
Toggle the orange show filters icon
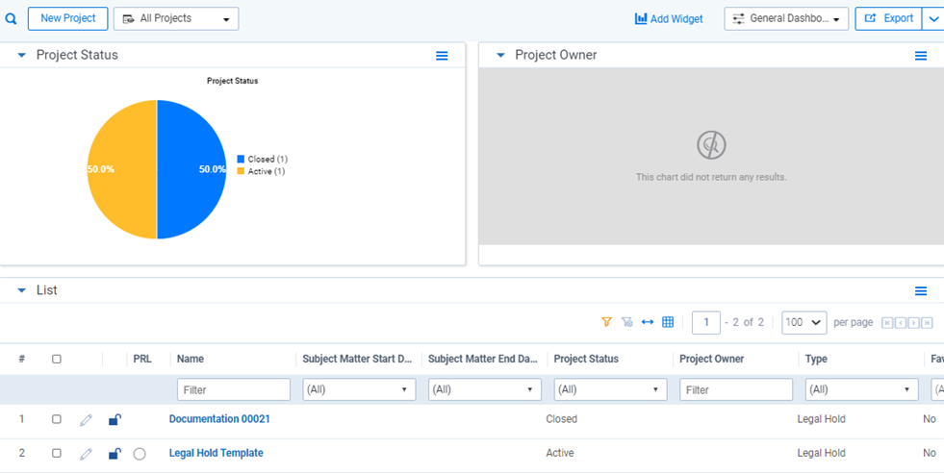click(606, 322)
